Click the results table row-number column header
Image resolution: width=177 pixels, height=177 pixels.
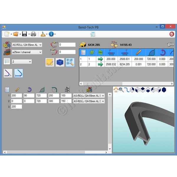(x=83, y=53)
